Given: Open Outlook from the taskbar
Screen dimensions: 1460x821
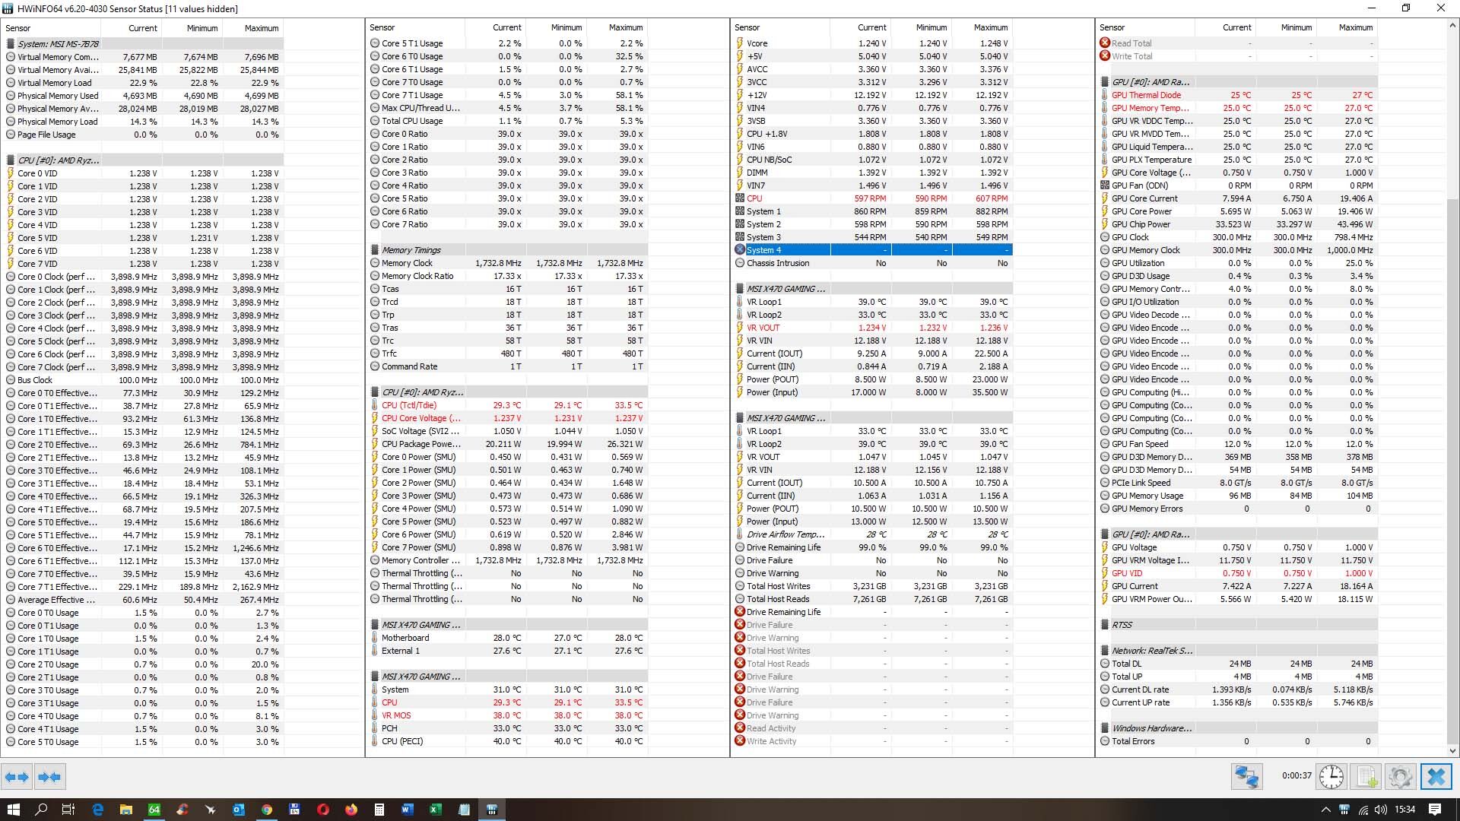Looking at the screenshot, I should pos(238,810).
